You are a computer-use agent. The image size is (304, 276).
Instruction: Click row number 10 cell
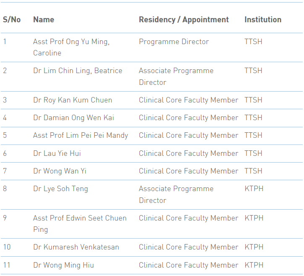pyautogui.click(x=7, y=247)
